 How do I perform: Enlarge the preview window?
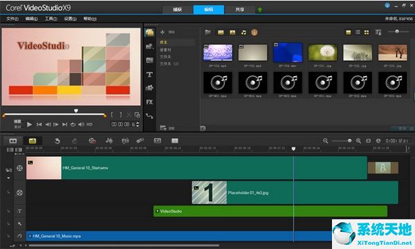(137, 115)
